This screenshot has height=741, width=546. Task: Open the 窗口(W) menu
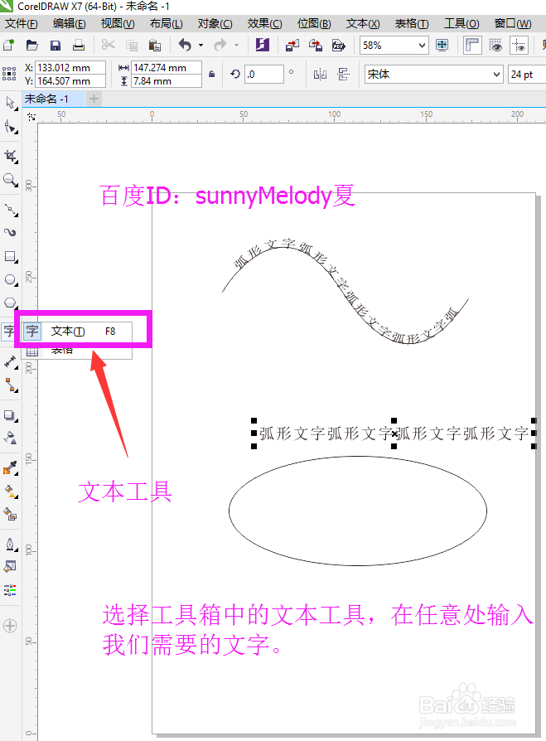tap(513, 24)
